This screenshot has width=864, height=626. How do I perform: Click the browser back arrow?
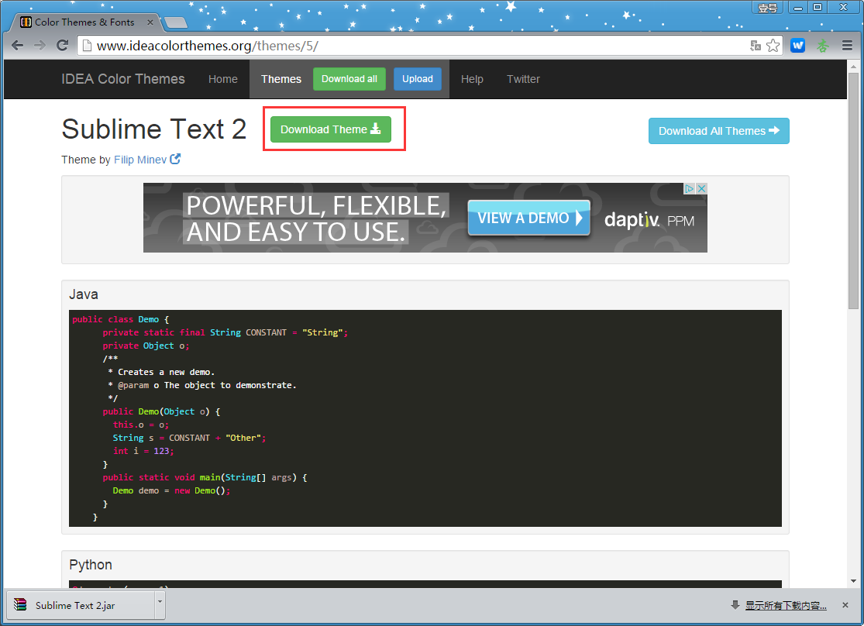(17, 46)
